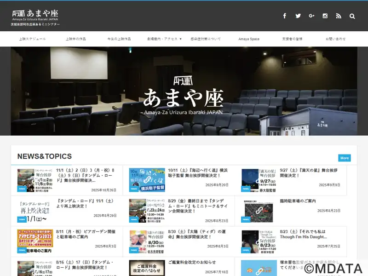Click the date 2025年9月9日
The image size is (368, 276).
point(329,185)
